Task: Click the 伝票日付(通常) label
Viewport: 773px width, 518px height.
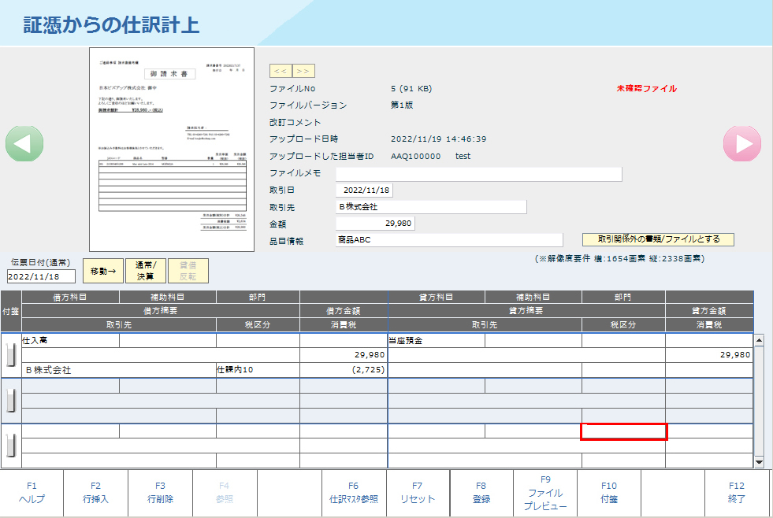Action: 40,262
